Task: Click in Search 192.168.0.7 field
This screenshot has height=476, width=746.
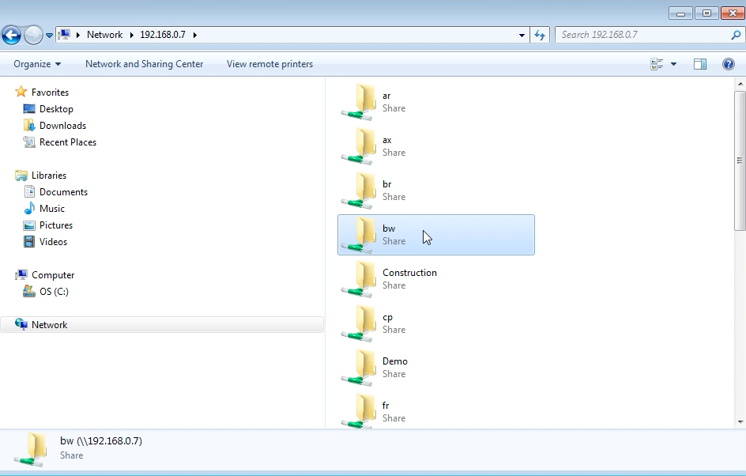Action: click(x=640, y=35)
